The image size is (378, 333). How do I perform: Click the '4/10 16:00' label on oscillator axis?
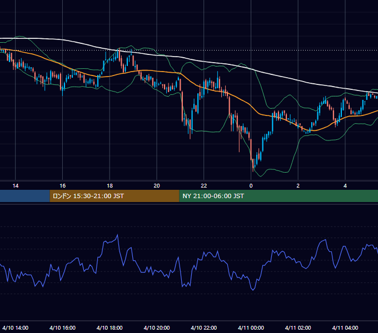coord(62,327)
